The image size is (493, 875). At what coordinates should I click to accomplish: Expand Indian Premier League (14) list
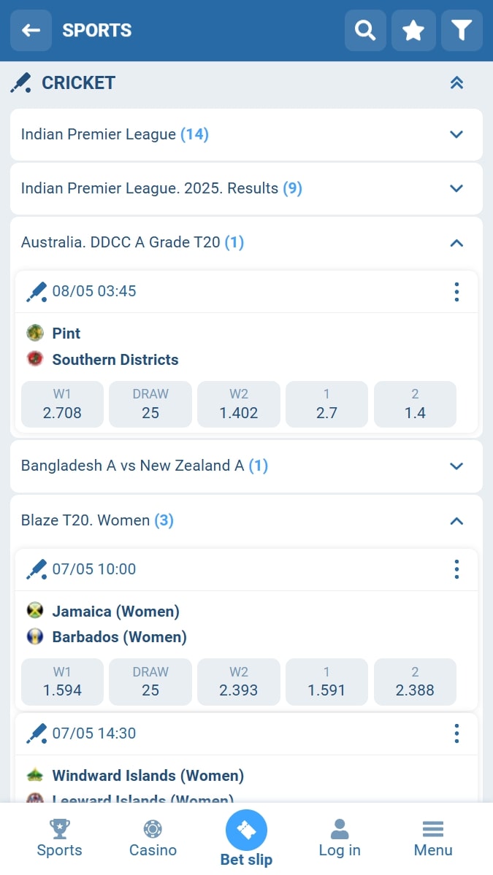tap(456, 134)
